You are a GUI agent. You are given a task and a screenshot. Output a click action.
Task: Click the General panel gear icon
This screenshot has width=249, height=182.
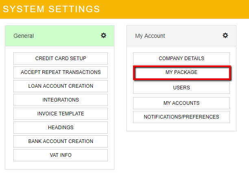[x=103, y=36]
